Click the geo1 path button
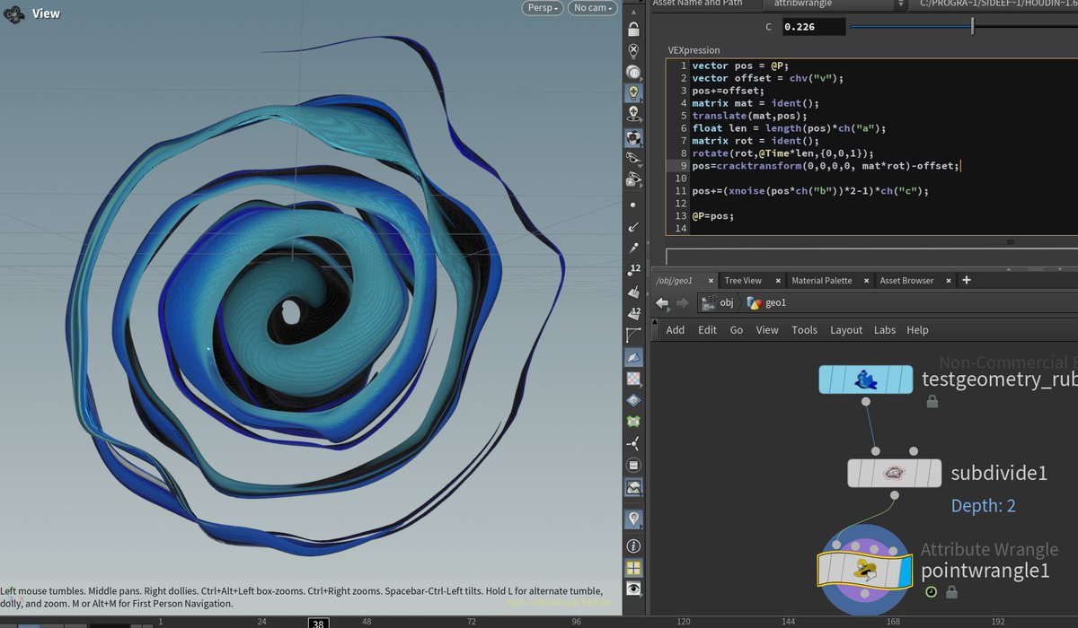 point(766,303)
